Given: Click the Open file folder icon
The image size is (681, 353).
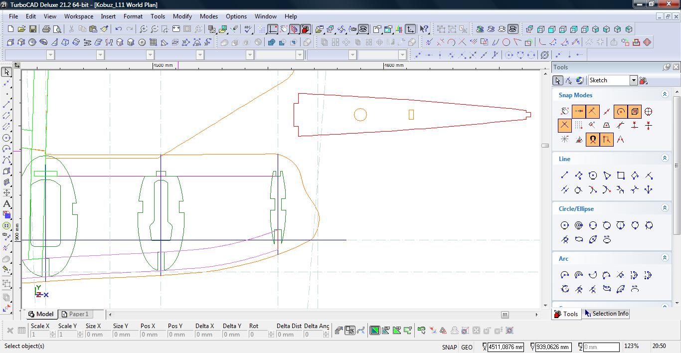Looking at the screenshot, I should (x=21, y=29).
